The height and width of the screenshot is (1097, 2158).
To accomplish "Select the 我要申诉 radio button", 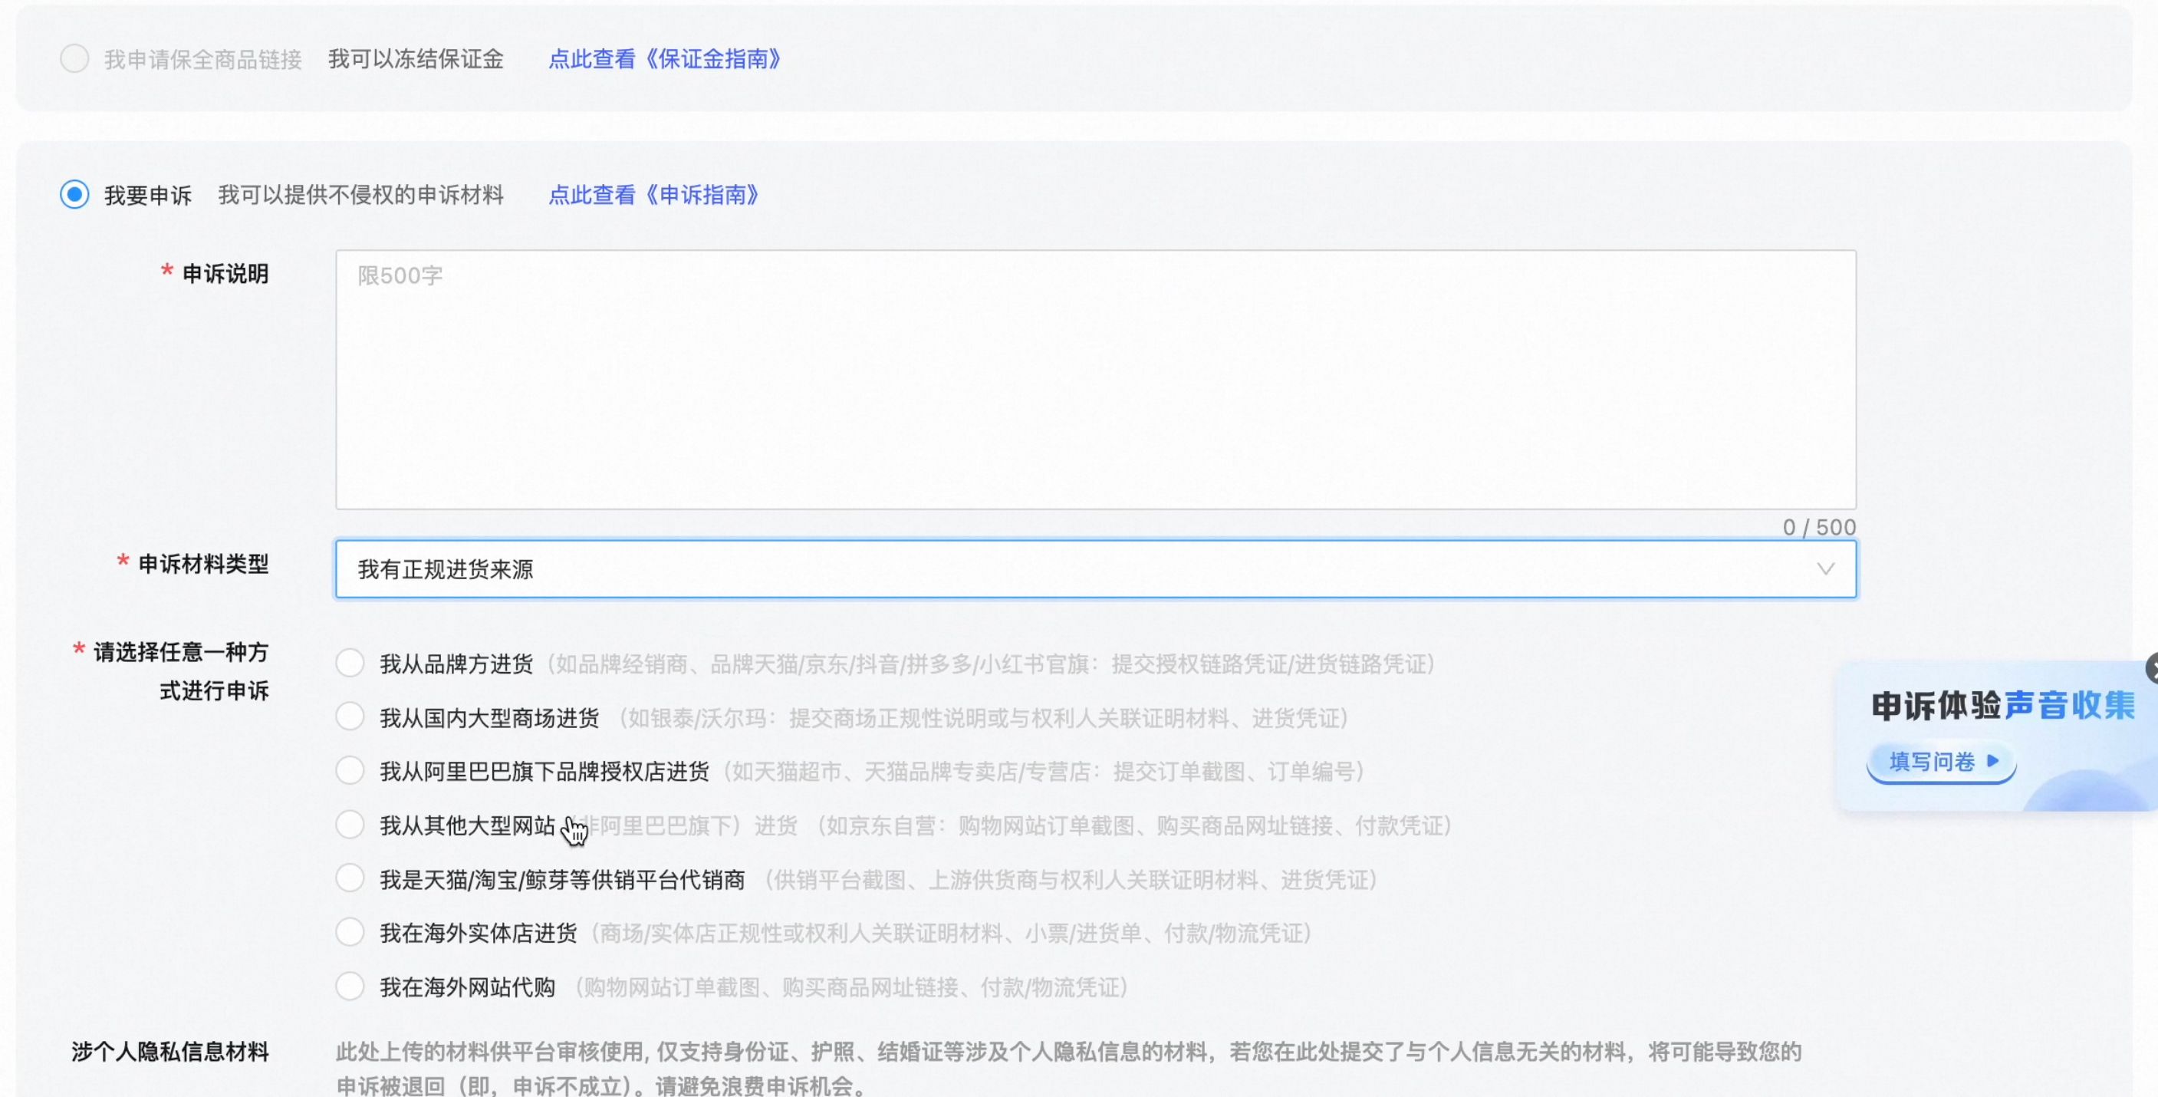I will 74,194.
